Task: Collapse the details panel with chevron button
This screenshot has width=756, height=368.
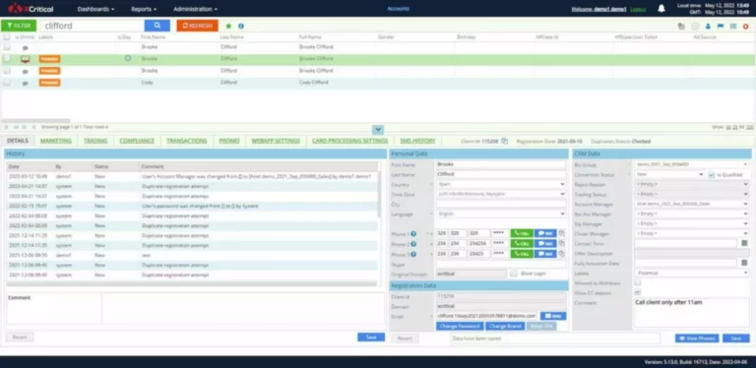Action: pyautogui.click(x=378, y=130)
